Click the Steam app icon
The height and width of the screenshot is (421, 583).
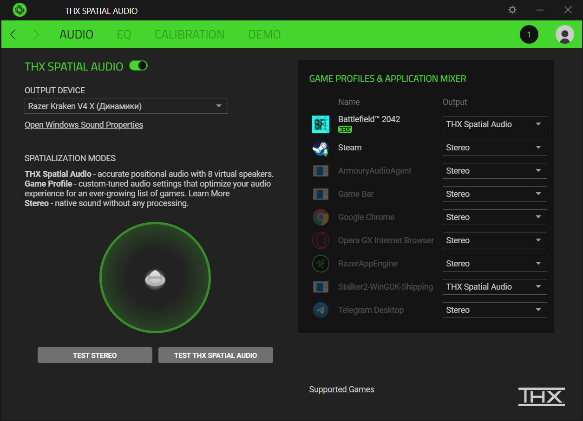coord(321,148)
